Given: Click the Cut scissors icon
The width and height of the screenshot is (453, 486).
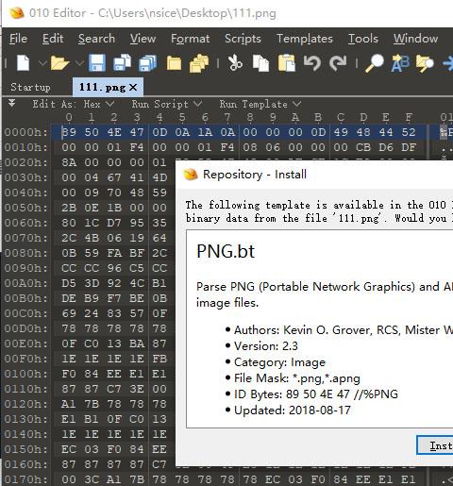Looking at the screenshot, I should tap(235, 63).
